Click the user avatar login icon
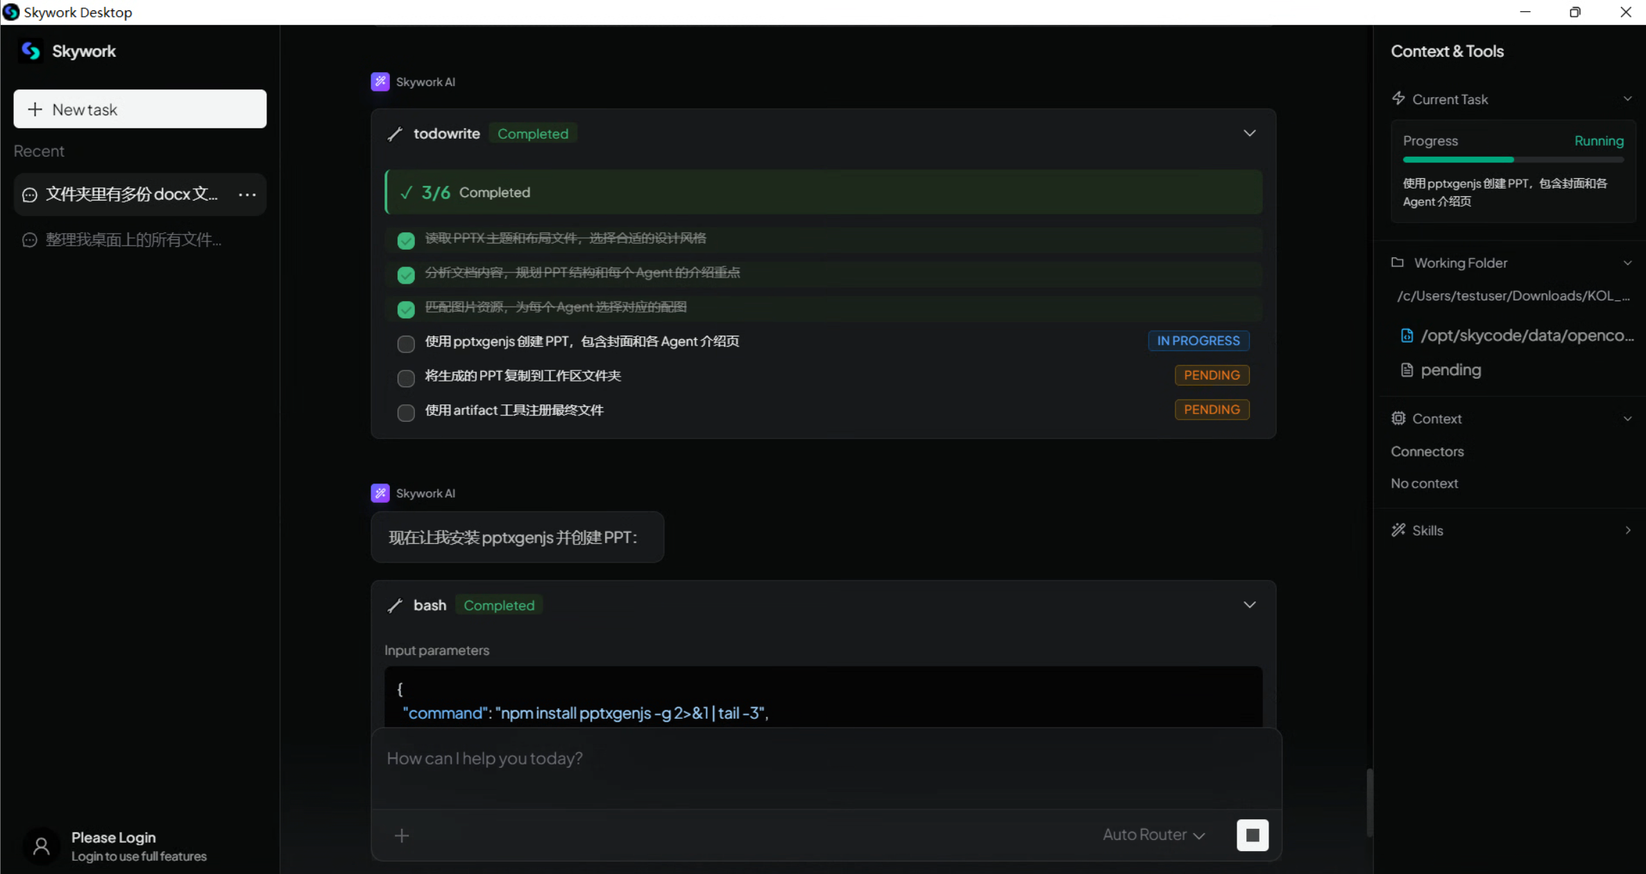This screenshot has height=874, width=1646. point(41,846)
